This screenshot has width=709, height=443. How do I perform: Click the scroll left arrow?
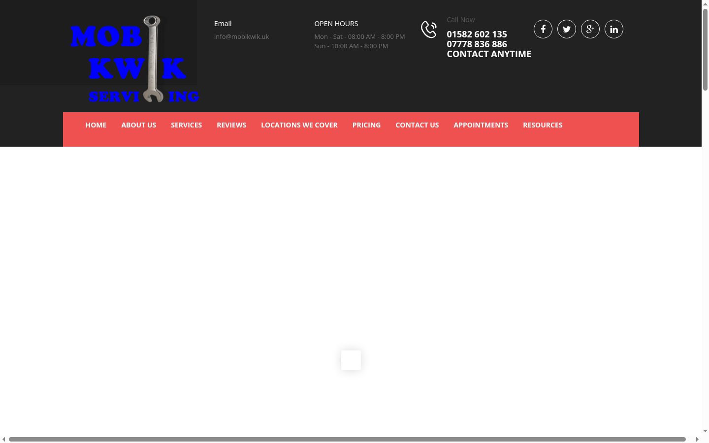click(3, 439)
